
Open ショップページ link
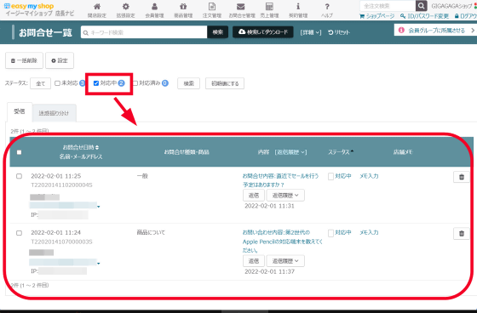click(x=377, y=16)
